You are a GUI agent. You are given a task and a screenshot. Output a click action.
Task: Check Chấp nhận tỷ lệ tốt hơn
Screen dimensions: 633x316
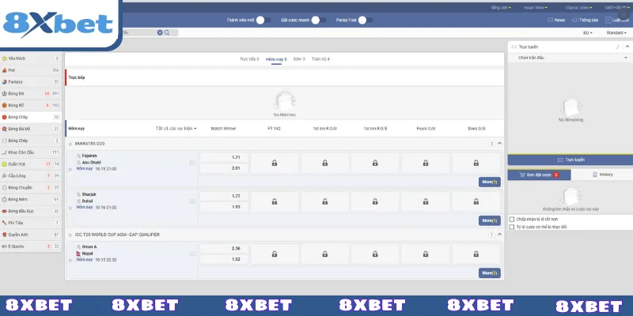coord(512,220)
